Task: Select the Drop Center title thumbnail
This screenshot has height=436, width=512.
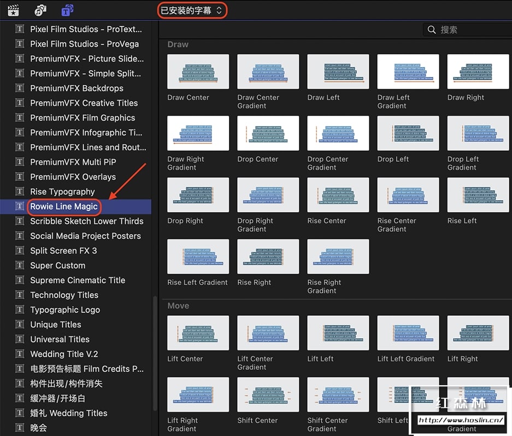Action: [x=268, y=133]
